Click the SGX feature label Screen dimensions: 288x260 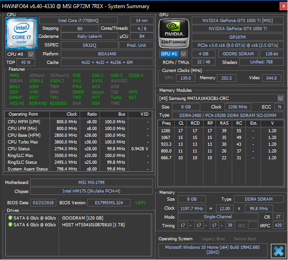pyautogui.click(x=96, y=103)
